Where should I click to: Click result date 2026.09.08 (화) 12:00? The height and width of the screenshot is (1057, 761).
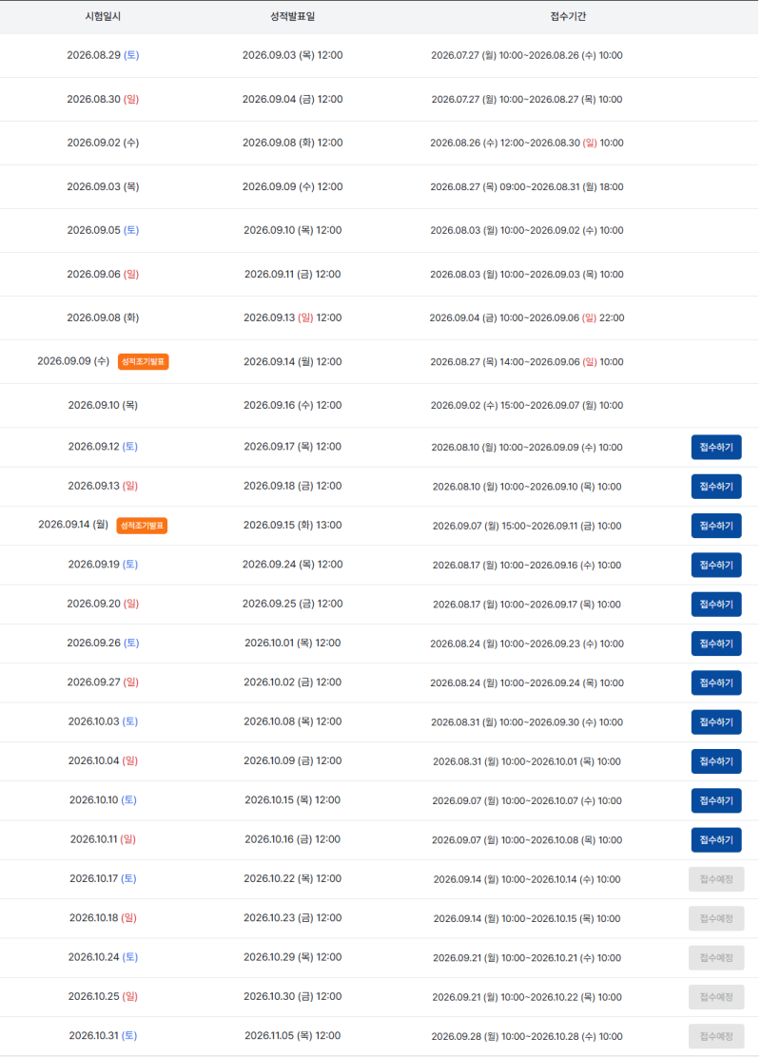[292, 143]
